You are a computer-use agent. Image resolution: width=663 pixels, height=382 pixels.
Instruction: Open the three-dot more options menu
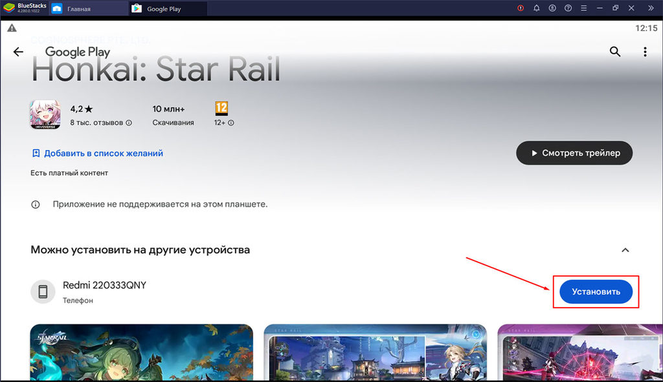[645, 52]
